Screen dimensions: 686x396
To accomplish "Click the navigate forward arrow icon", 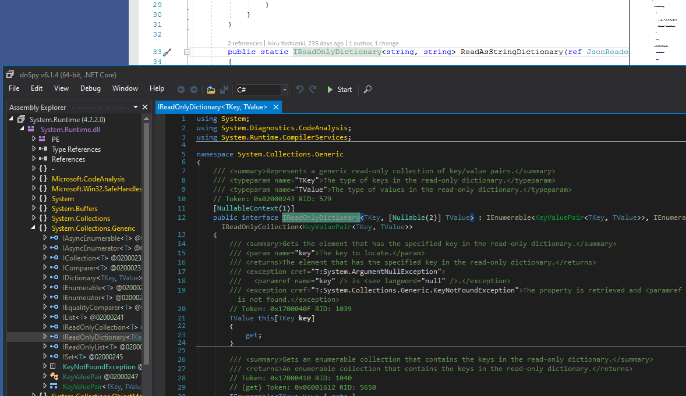I will pyautogui.click(x=193, y=90).
